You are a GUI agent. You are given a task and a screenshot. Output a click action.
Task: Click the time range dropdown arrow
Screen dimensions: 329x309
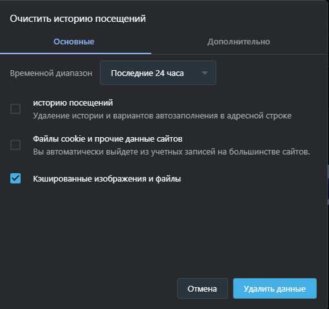pos(205,73)
